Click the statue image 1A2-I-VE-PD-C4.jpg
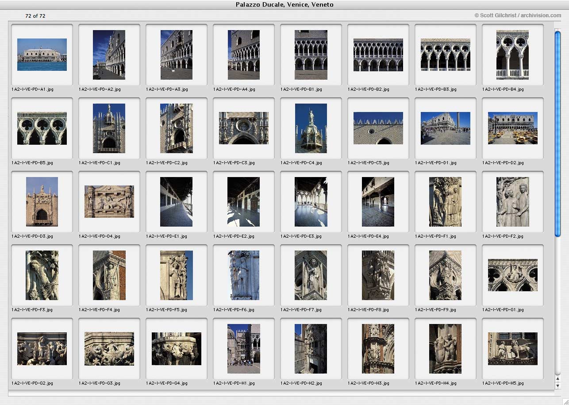569x405 pixels. [311, 128]
